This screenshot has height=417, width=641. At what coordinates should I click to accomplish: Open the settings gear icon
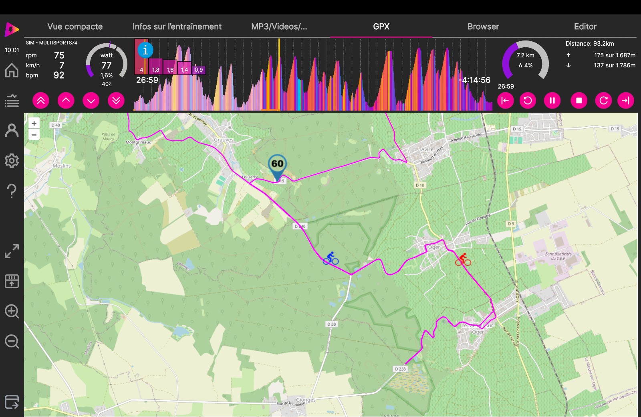[x=12, y=161]
